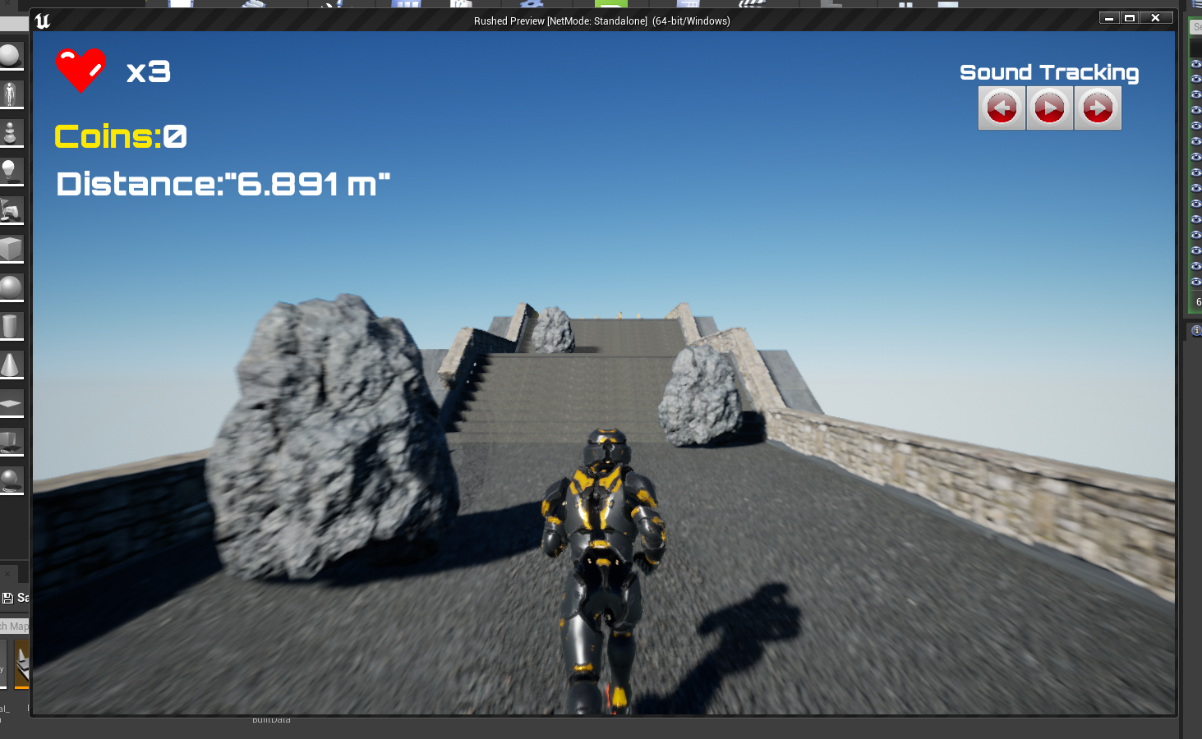This screenshot has height=739, width=1202.
Task: Click the red heart lives icon
Action: 81,71
